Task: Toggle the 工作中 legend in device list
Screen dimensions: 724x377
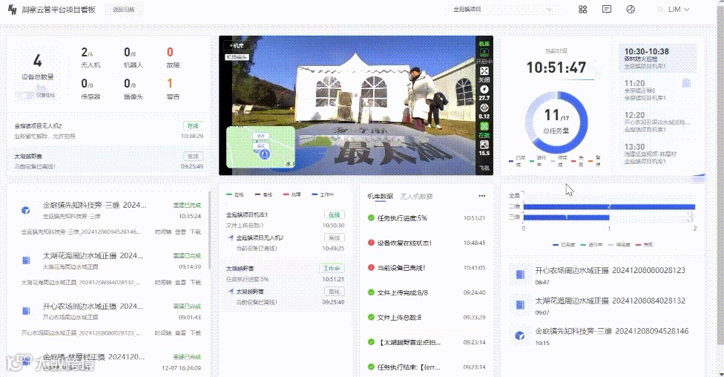Action: (323, 194)
